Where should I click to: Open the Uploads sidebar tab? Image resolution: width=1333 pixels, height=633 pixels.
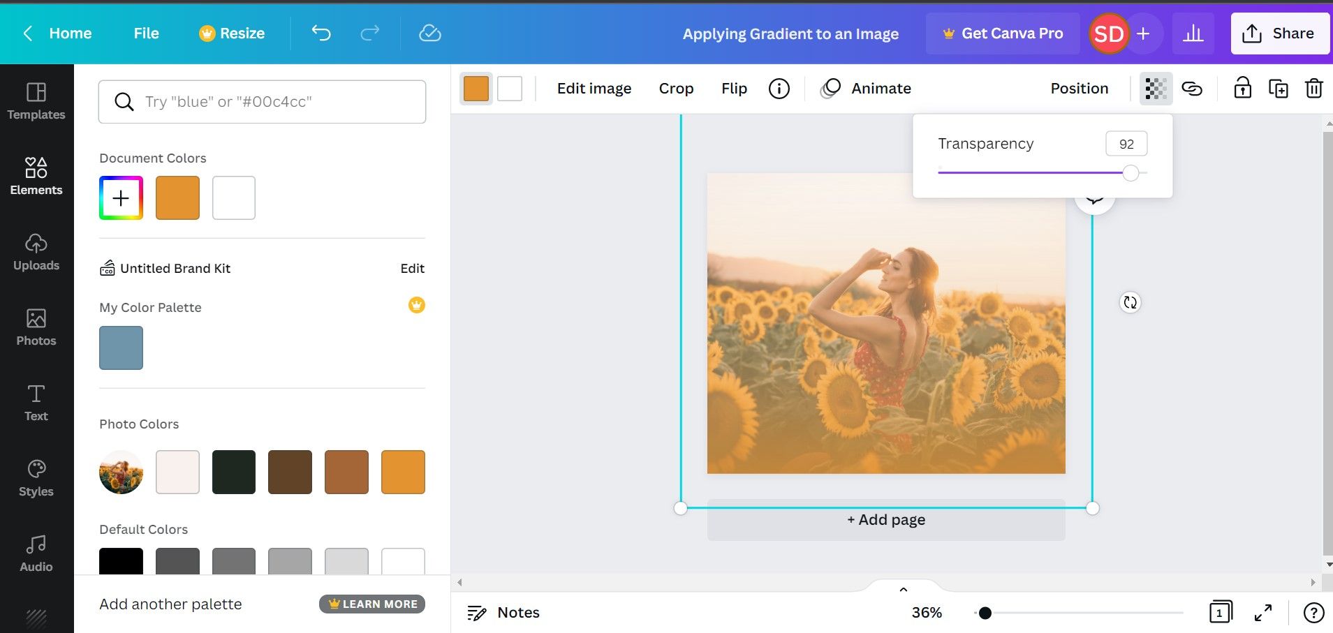(36, 252)
